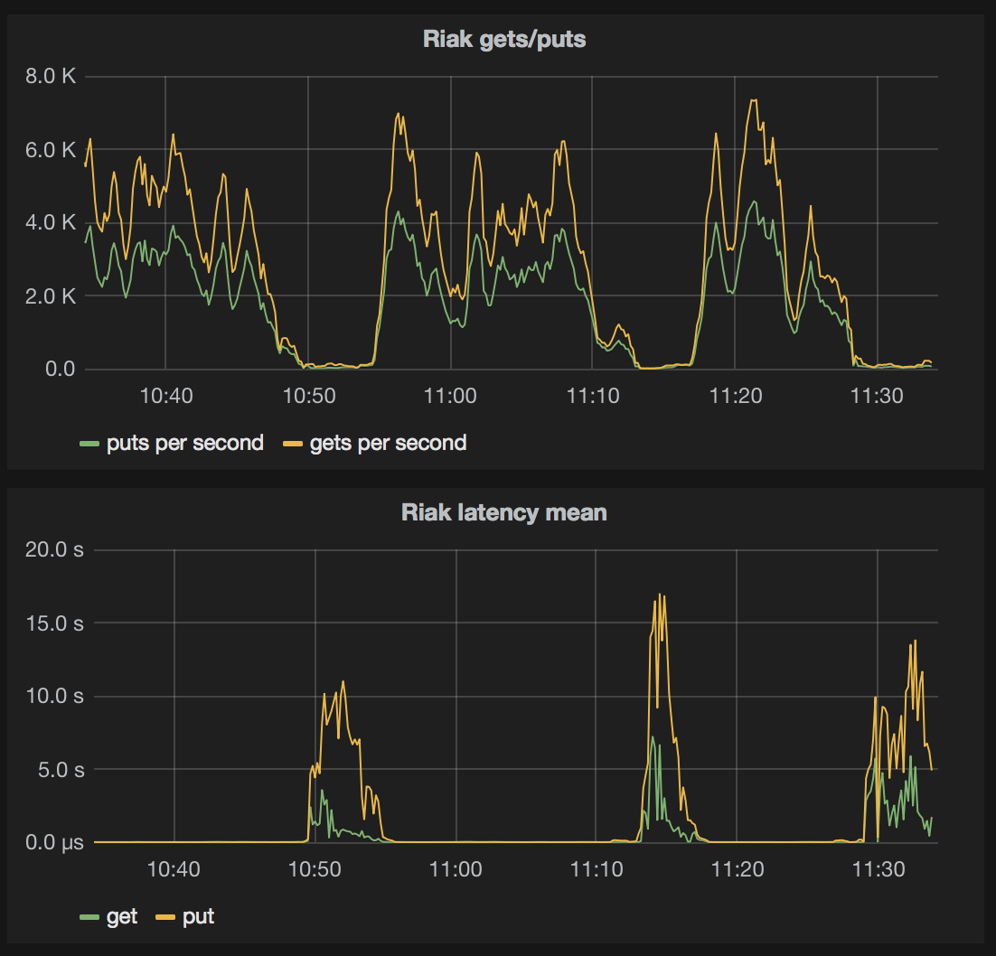Viewport: 996px width, 956px height.
Task: Click the 6.0 K y-axis label
Action: [x=51, y=150]
